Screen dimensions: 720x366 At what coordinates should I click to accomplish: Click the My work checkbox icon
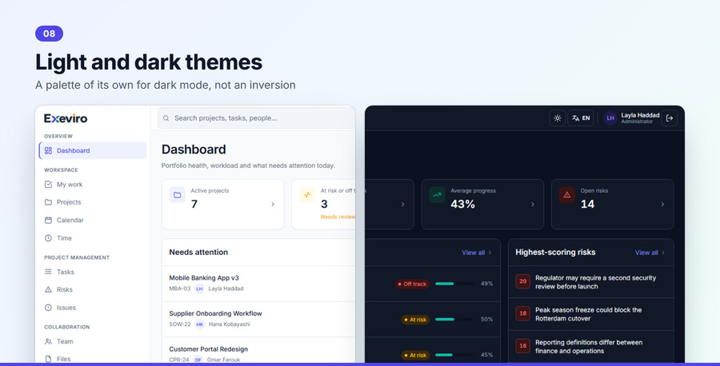[48, 185]
